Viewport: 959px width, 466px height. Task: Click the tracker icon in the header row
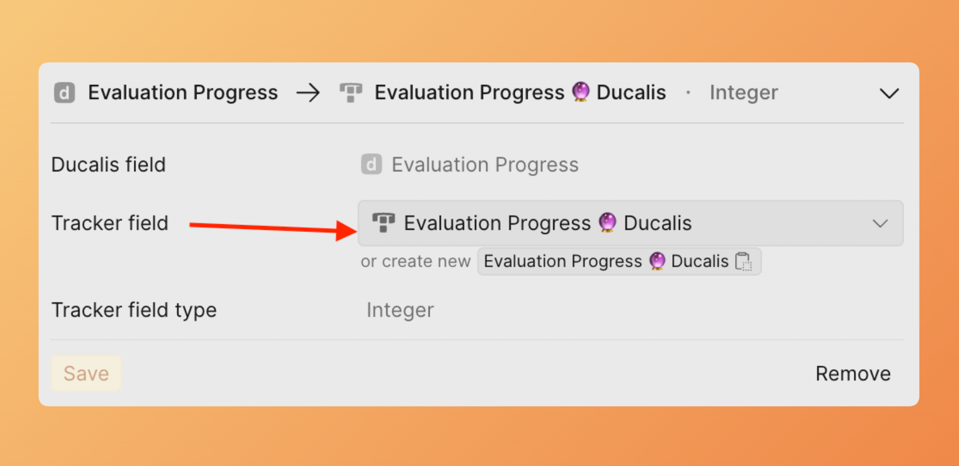pyautogui.click(x=350, y=93)
